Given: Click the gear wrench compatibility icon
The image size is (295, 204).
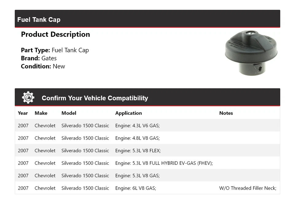Looking at the screenshot, I should click(28, 97).
